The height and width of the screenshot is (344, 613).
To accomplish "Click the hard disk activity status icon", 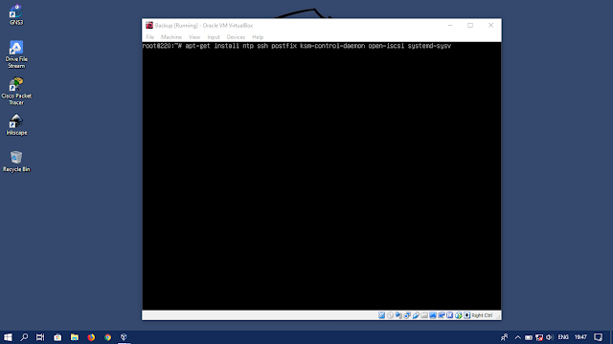I will (x=381, y=315).
